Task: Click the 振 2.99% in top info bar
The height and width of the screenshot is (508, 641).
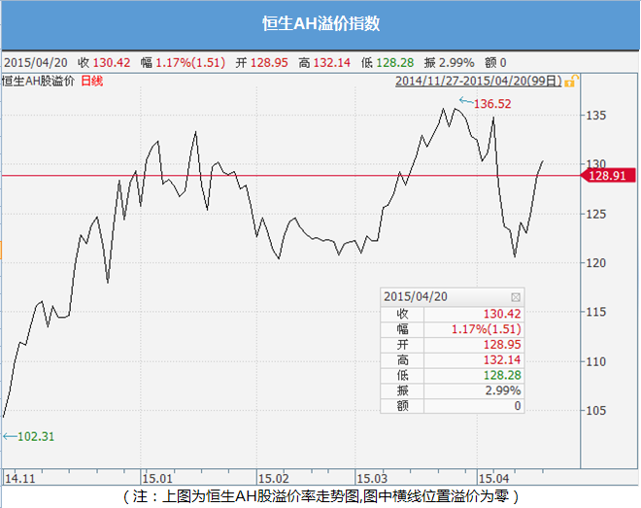Action: [450, 62]
